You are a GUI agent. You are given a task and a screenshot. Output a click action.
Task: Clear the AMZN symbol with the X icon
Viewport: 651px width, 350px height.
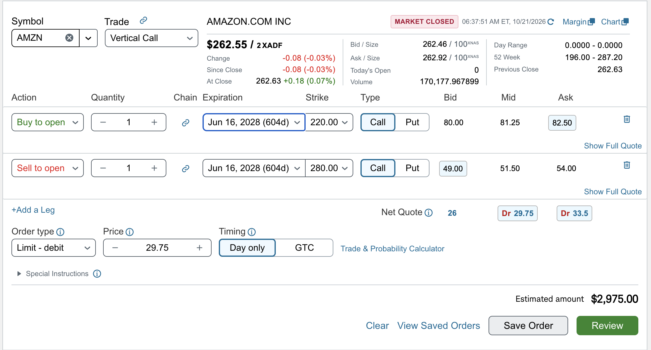click(69, 38)
